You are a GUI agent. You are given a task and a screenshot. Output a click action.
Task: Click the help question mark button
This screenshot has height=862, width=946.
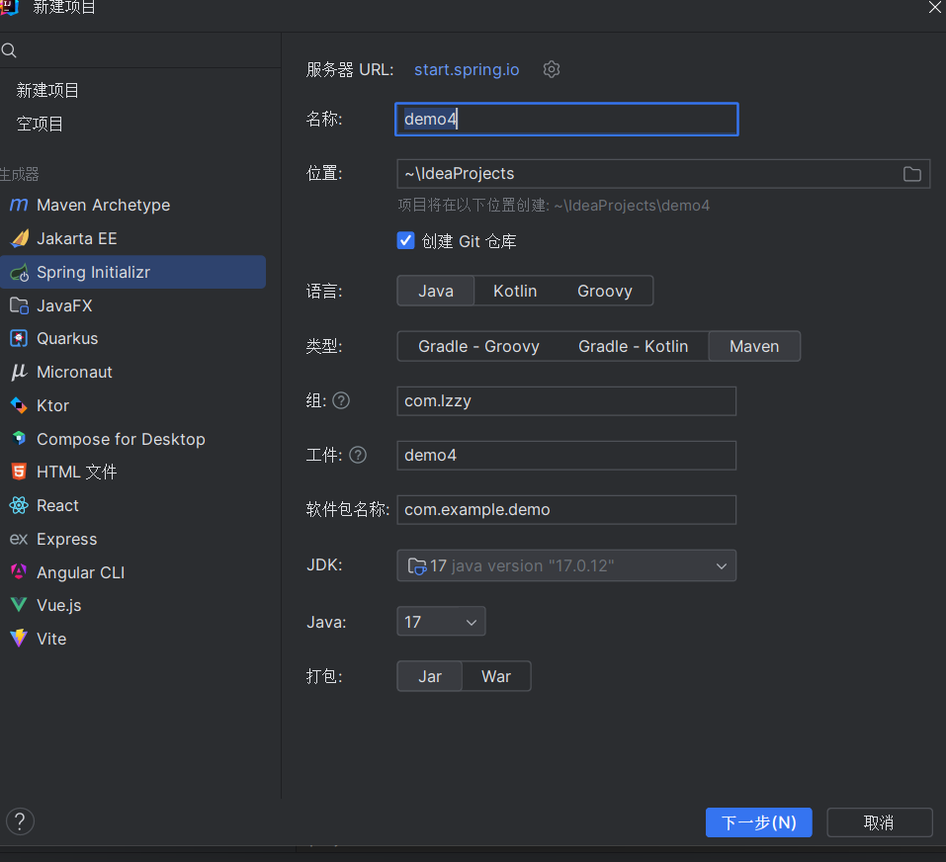(x=20, y=821)
